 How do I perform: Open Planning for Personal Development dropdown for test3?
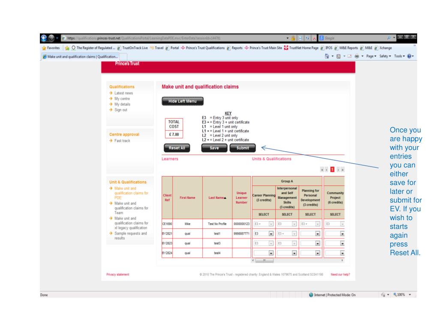tap(318, 243)
